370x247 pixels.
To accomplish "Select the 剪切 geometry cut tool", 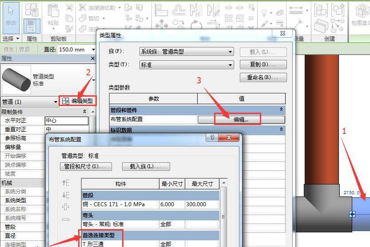I will coord(90,18).
